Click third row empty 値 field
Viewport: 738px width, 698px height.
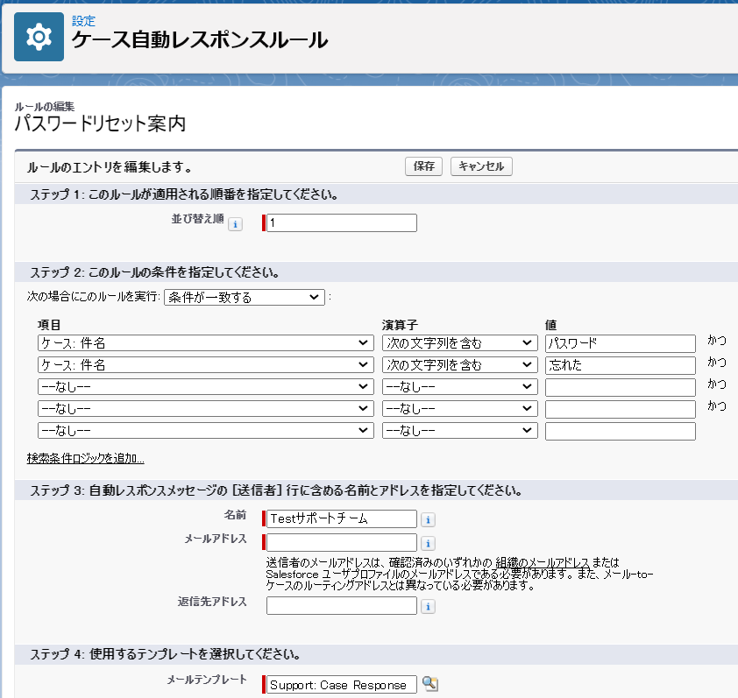pos(621,388)
